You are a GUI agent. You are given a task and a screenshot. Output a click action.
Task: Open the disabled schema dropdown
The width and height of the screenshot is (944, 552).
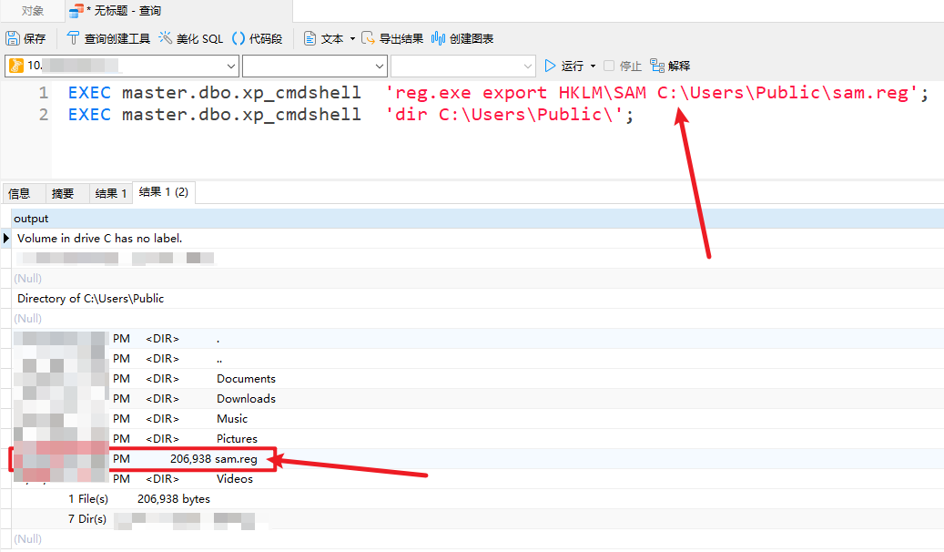tap(528, 66)
